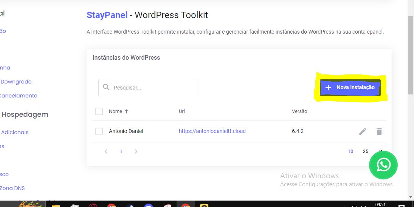
Task: Open Cancelamento in the sidebar
Action: [x=18, y=96]
